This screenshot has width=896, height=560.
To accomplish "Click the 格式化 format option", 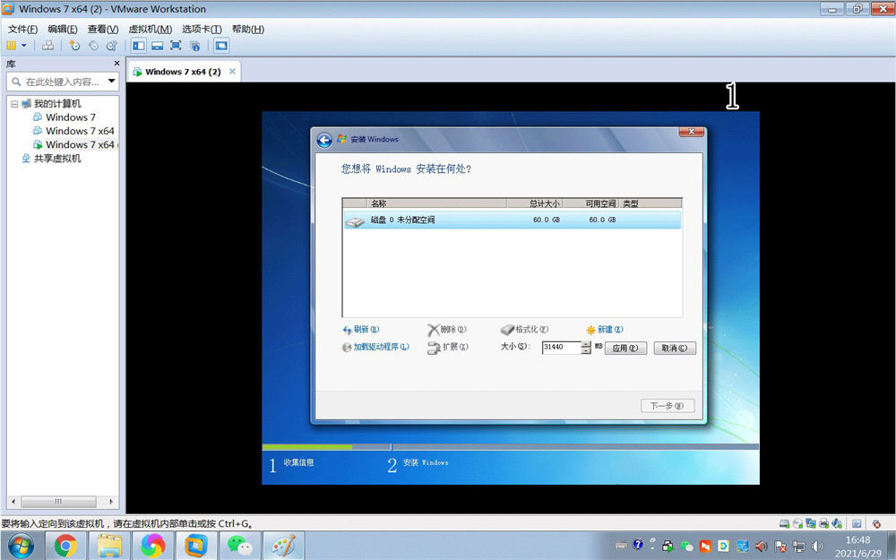I will click(x=524, y=330).
